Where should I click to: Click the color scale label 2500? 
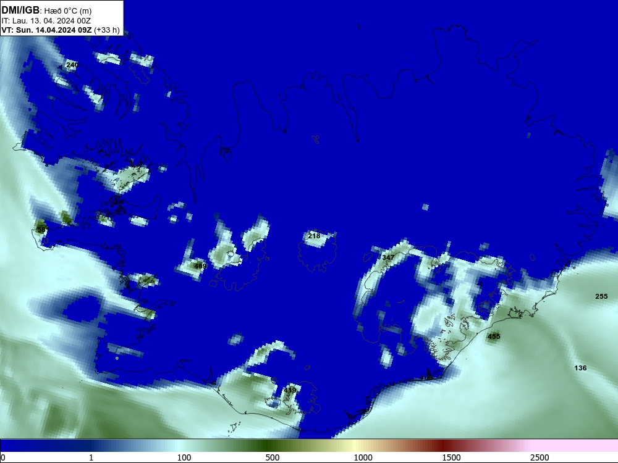point(540,457)
